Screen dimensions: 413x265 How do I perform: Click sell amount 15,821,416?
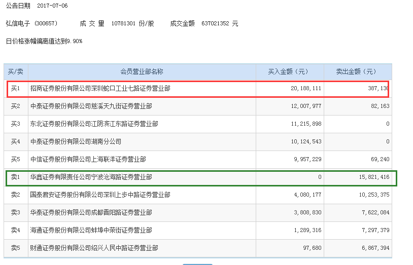(374, 177)
